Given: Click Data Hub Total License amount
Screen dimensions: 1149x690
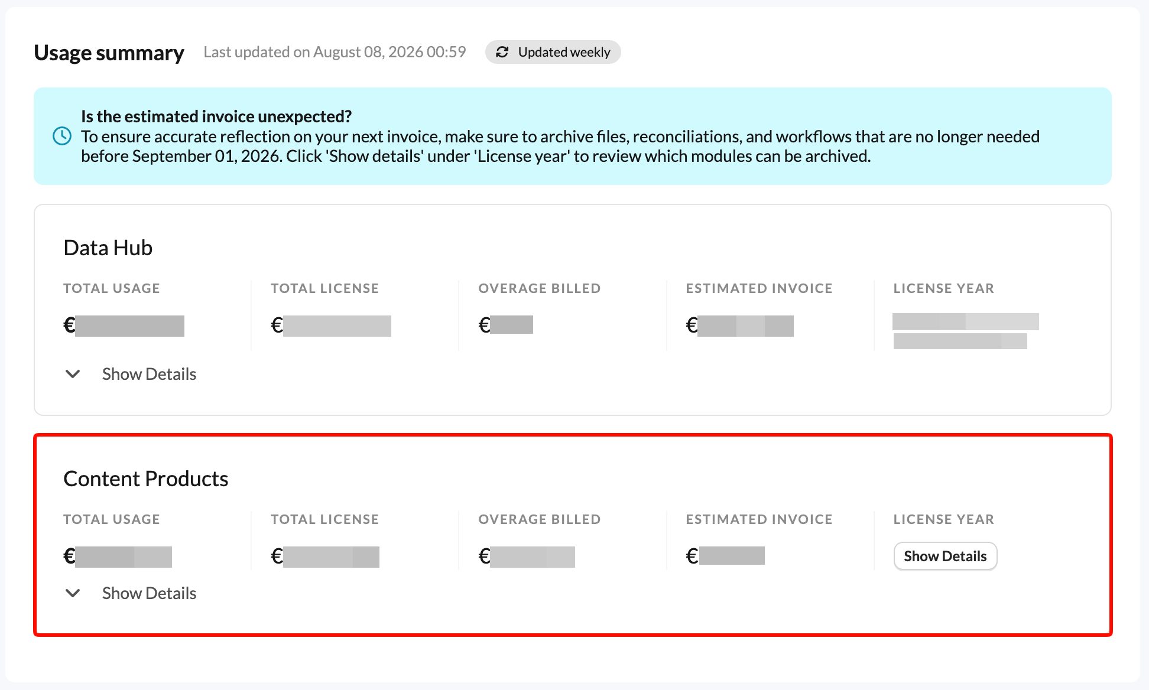Looking at the screenshot, I should pyautogui.click(x=331, y=326).
